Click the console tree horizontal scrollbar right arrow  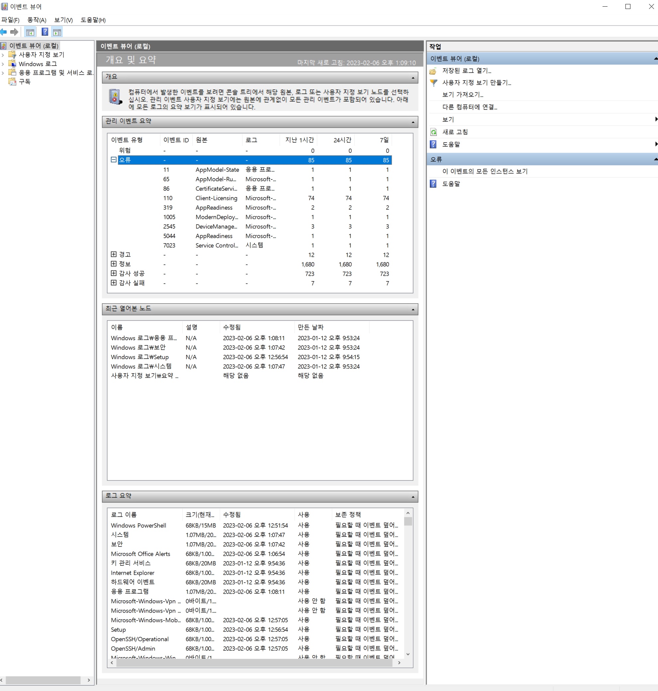tap(89, 680)
